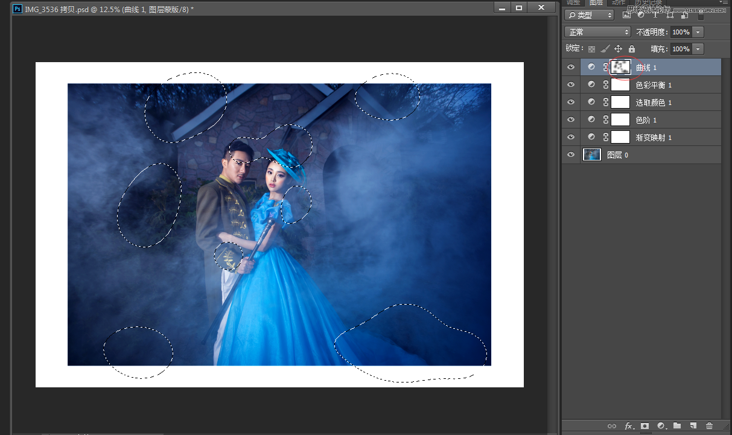Create a new group folder icon
The image size is (732, 435).
pyautogui.click(x=677, y=426)
